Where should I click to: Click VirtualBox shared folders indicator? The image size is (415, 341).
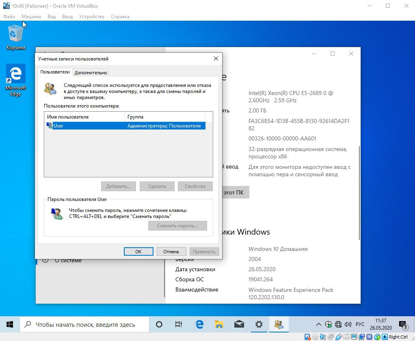pyautogui.click(x=346, y=337)
